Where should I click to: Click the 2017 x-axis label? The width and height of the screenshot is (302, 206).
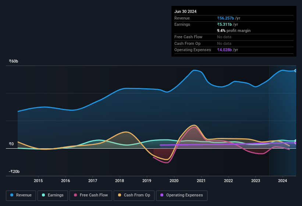[x=93, y=181]
